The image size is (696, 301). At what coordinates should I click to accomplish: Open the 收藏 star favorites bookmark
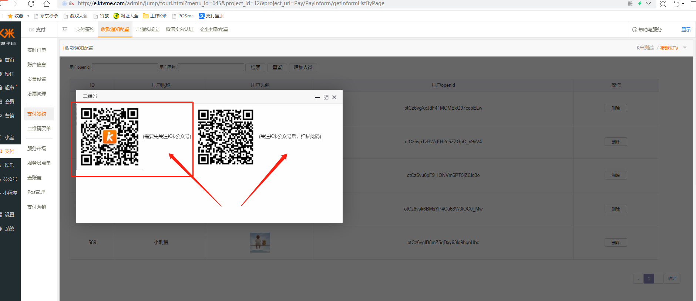tap(16, 16)
